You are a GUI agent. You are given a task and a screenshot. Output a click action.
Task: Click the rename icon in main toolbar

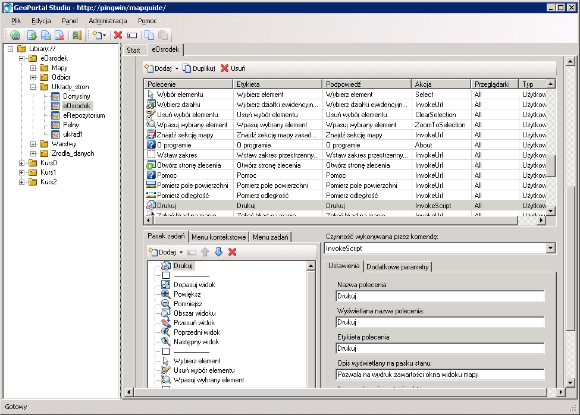132,36
